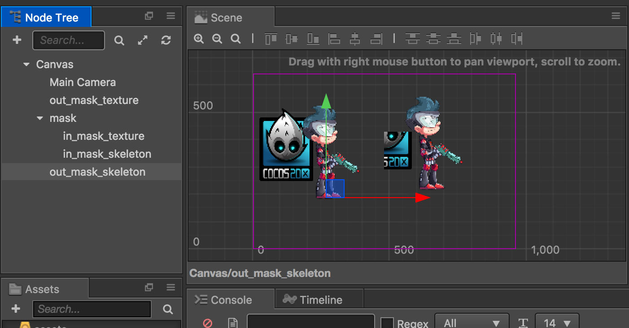Image resolution: width=629 pixels, height=328 pixels.
Task: Click the console font size icon
Action: [523, 323]
